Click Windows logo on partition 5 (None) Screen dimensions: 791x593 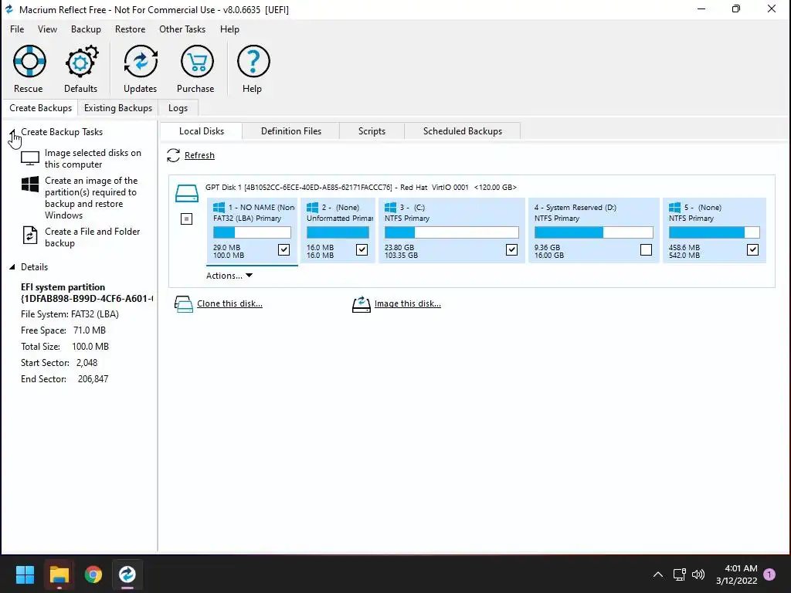click(x=674, y=207)
